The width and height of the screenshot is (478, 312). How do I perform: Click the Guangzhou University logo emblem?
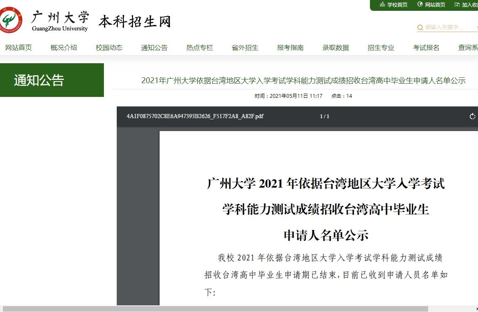(x=11, y=20)
